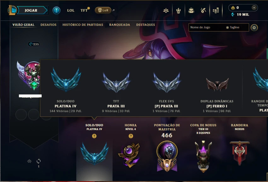Add RP with the plus button

pyautogui.click(x=254, y=8)
